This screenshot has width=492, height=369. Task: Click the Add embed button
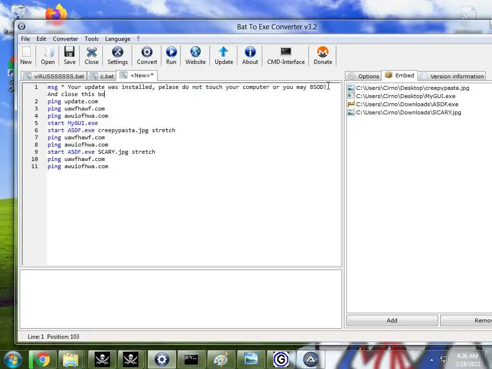[x=392, y=320]
